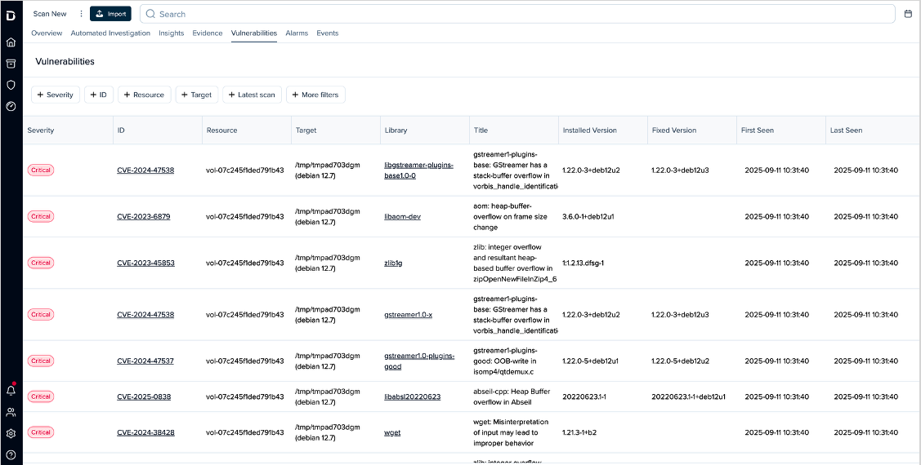Open the CVE-2024-47537 link
921x465 pixels.
[145, 361]
